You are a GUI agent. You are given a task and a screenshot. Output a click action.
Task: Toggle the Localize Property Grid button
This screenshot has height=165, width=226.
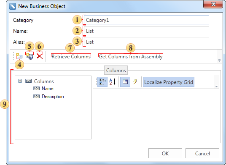coord(169,82)
